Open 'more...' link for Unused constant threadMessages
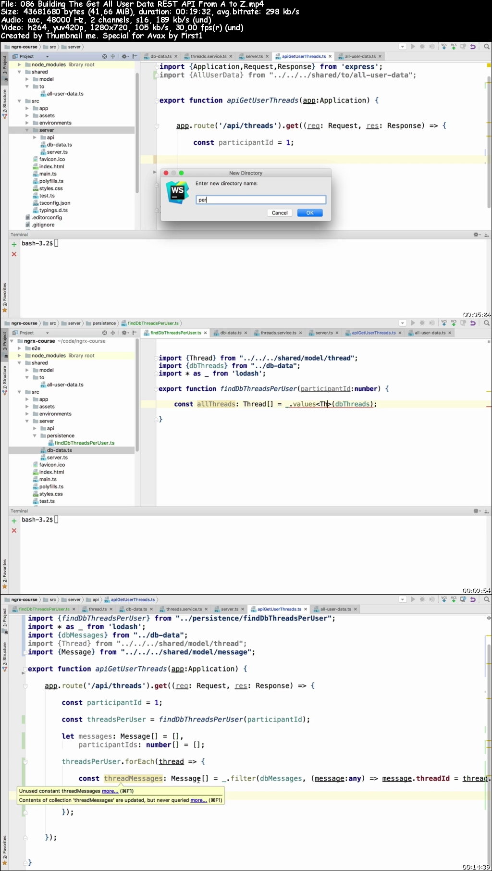The width and height of the screenshot is (492, 871). (110, 791)
